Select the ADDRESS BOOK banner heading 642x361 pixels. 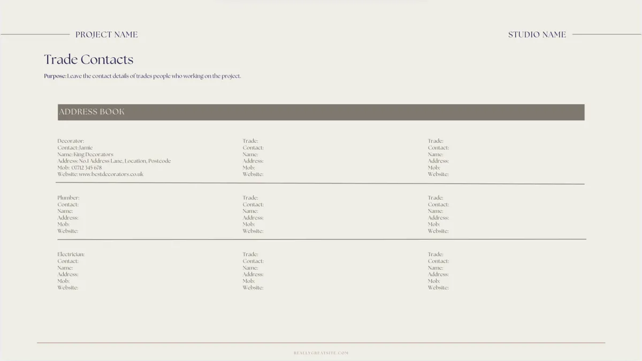[91, 112]
